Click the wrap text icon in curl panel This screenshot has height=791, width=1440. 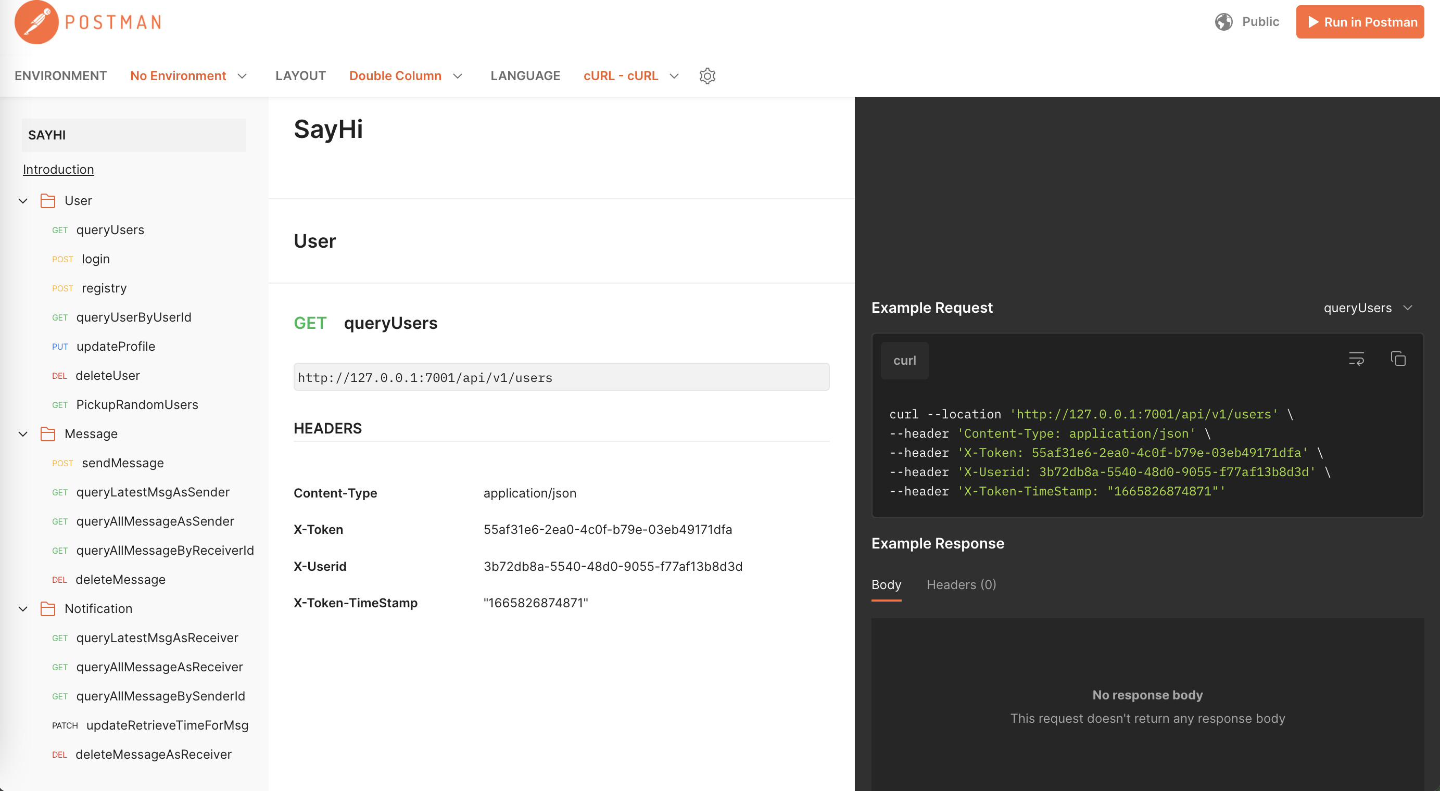(x=1357, y=359)
